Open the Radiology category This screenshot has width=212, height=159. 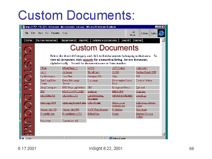point(141,110)
